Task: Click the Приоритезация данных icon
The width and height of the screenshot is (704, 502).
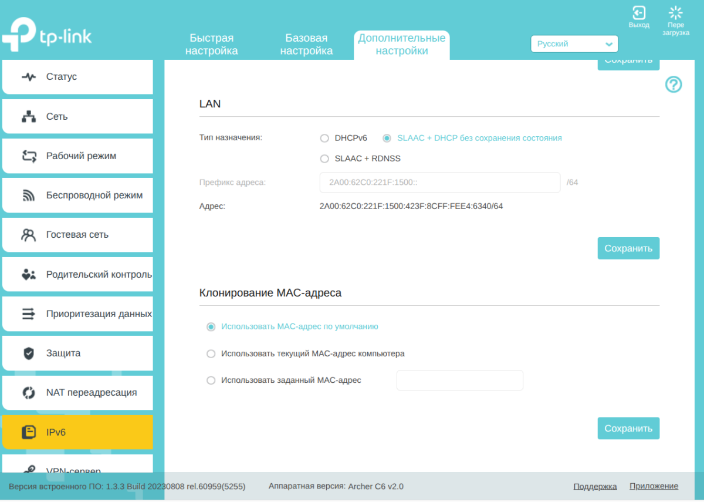Action: (x=29, y=314)
